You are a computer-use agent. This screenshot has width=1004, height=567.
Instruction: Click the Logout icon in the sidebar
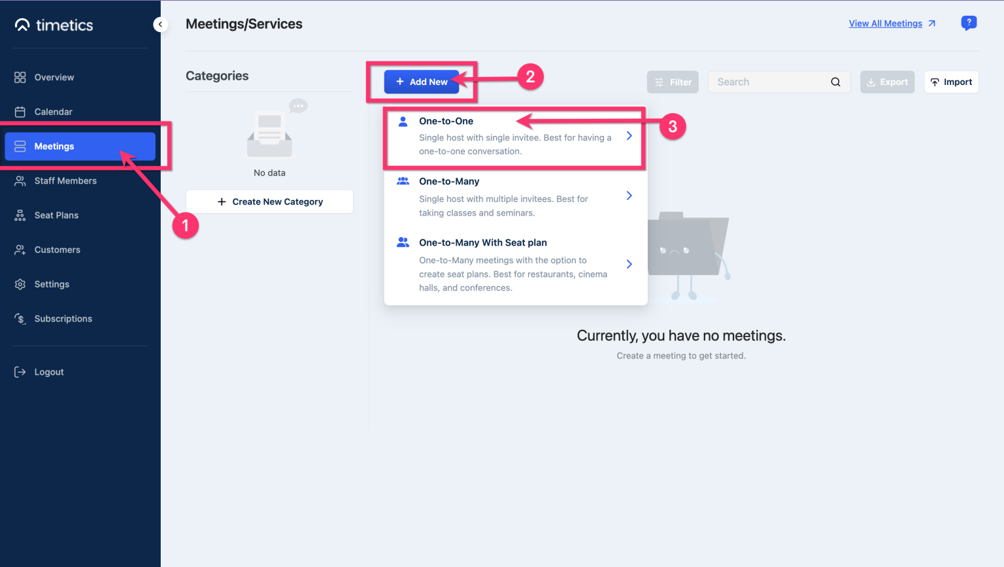20,372
